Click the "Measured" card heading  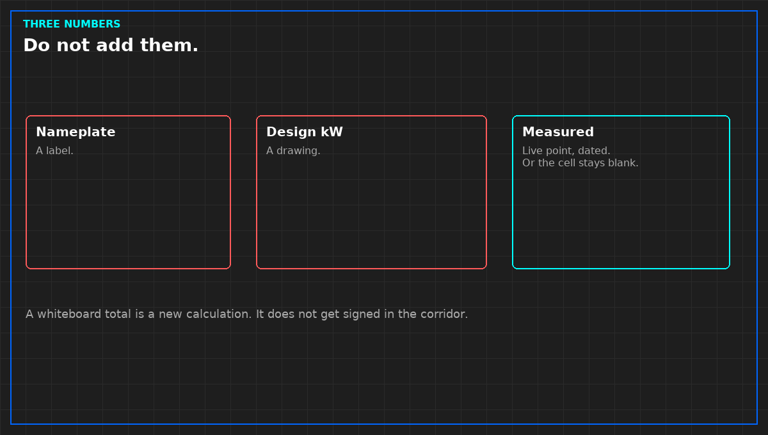[558, 132]
